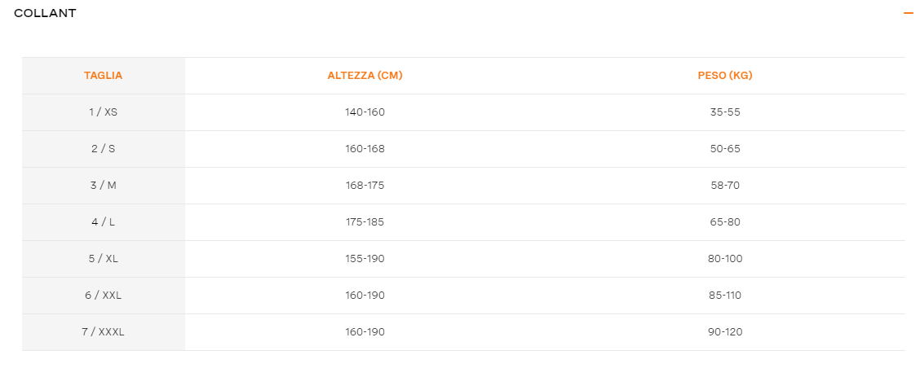The image size is (920, 368).
Task: Click the 1 / XS size cell
Action: coord(104,112)
